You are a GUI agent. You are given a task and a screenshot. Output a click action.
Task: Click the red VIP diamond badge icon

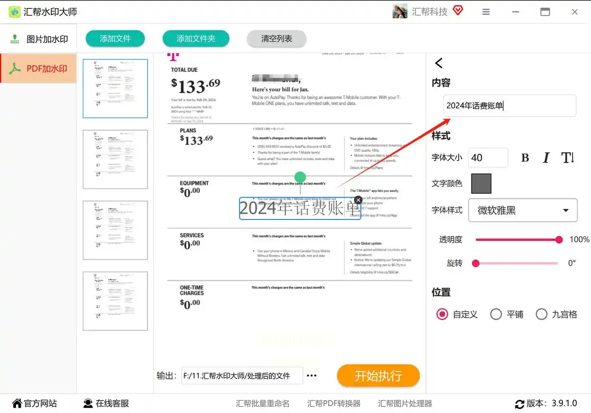pos(458,10)
